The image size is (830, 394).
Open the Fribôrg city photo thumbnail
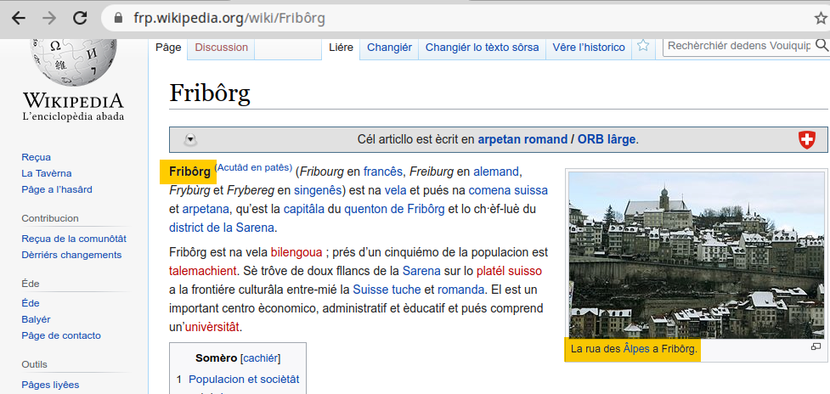[695, 255]
